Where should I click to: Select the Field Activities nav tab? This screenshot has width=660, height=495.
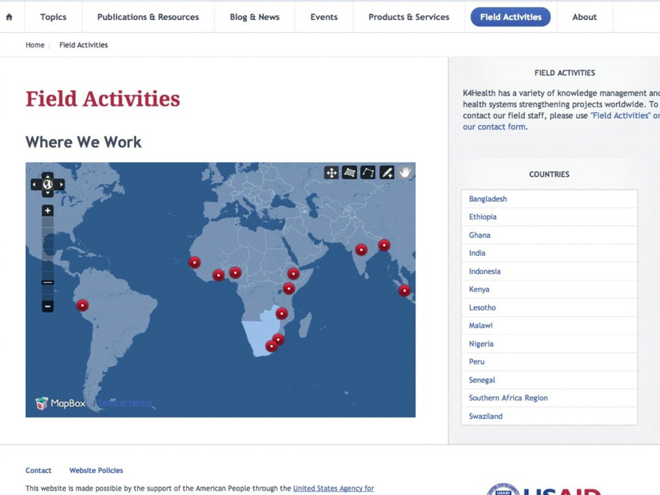510,17
